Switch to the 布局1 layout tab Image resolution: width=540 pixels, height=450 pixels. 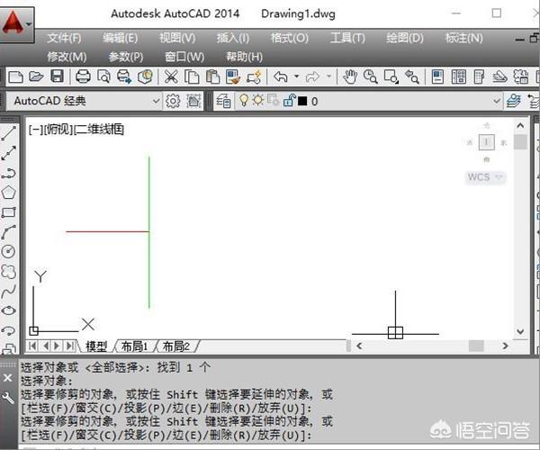click(134, 346)
